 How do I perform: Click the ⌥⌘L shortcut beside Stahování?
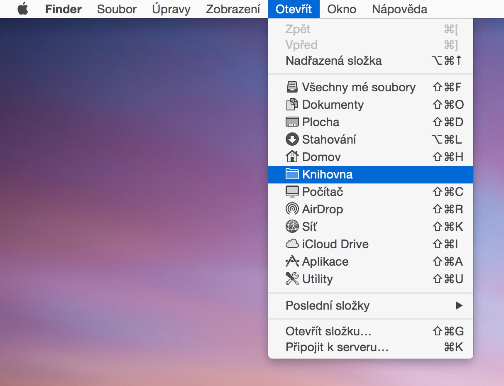447,139
